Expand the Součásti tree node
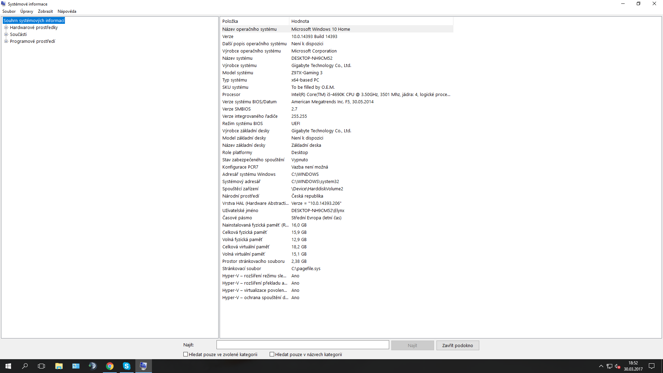 pos(6,35)
